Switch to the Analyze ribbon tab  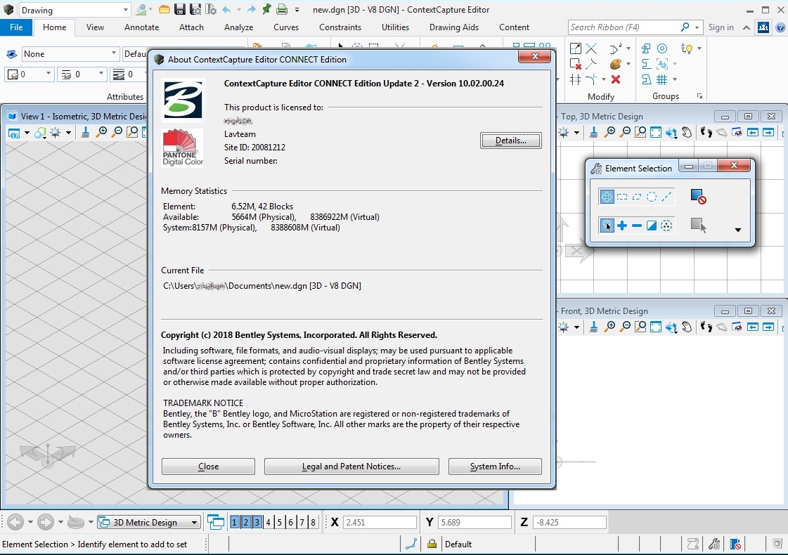click(239, 27)
